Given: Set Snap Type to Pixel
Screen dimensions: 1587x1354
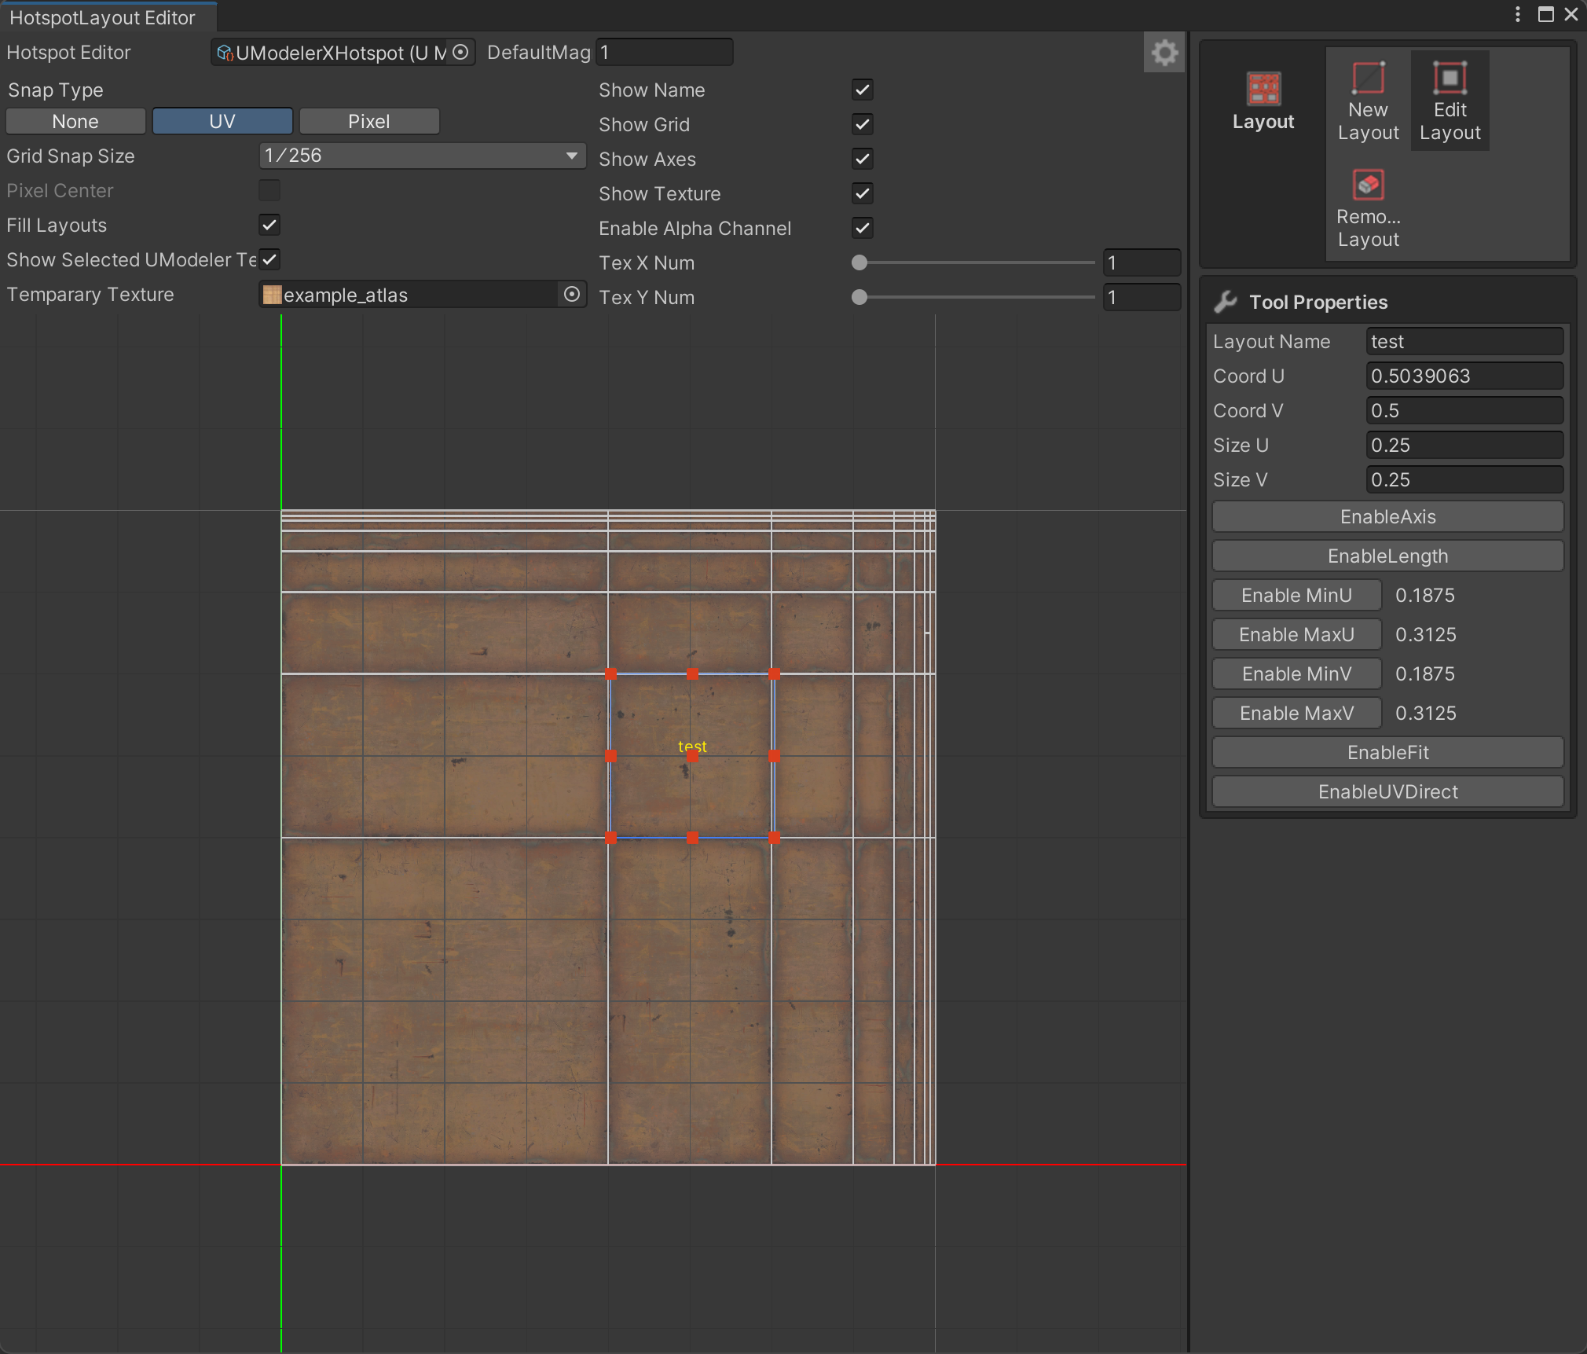Looking at the screenshot, I should (x=369, y=122).
